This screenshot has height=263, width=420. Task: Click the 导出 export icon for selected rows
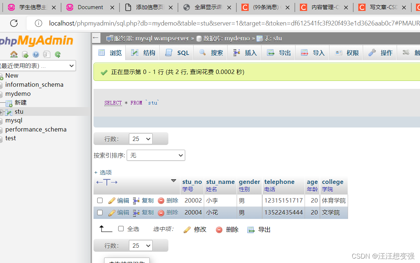(x=251, y=229)
